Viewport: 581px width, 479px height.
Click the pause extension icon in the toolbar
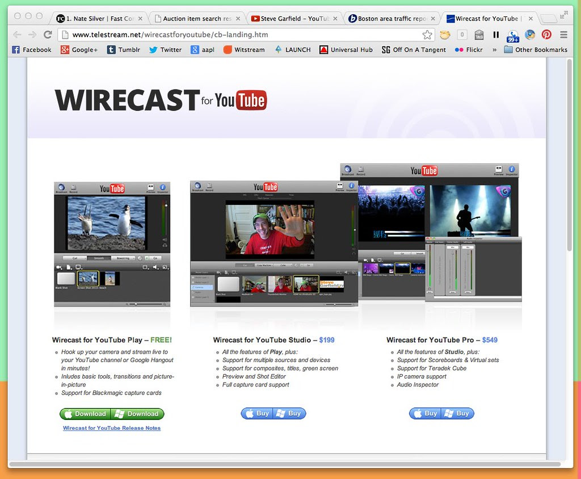pos(496,35)
